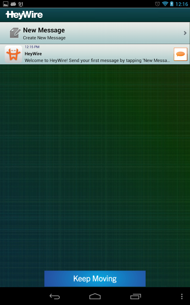Image resolution: width=190 pixels, height=305 pixels.
Task: Tap the Wi-Fi signal status icon
Action: [165, 4]
